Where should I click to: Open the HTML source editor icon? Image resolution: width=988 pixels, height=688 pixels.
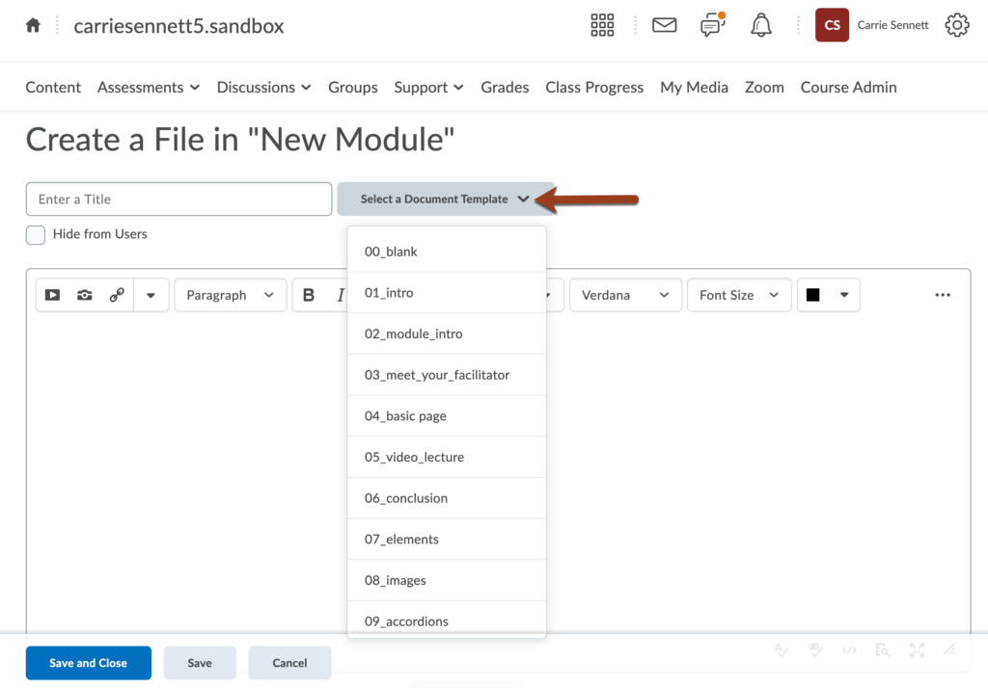[x=849, y=650]
